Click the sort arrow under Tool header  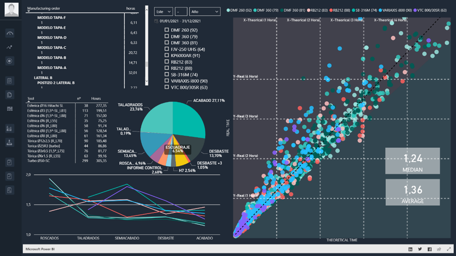[29, 101]
